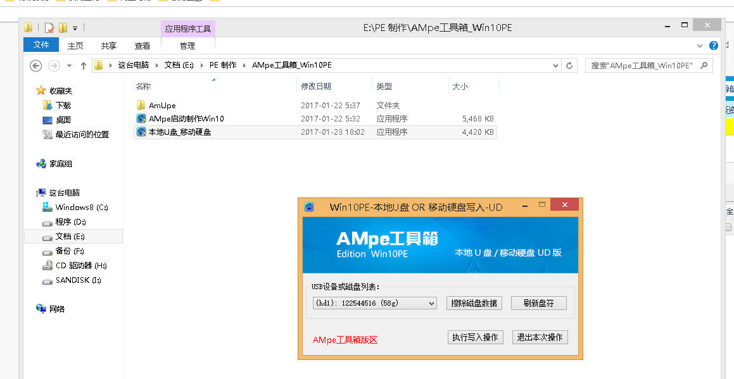This screenshot has width=734, height=379.
Task: Expand the ribbon chevron
Action: 700,46
